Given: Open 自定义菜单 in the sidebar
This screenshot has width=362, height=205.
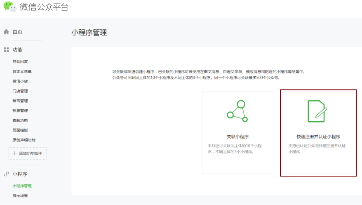Looking at the screenshot, I should pyautogui.click(x=22, y=71).
